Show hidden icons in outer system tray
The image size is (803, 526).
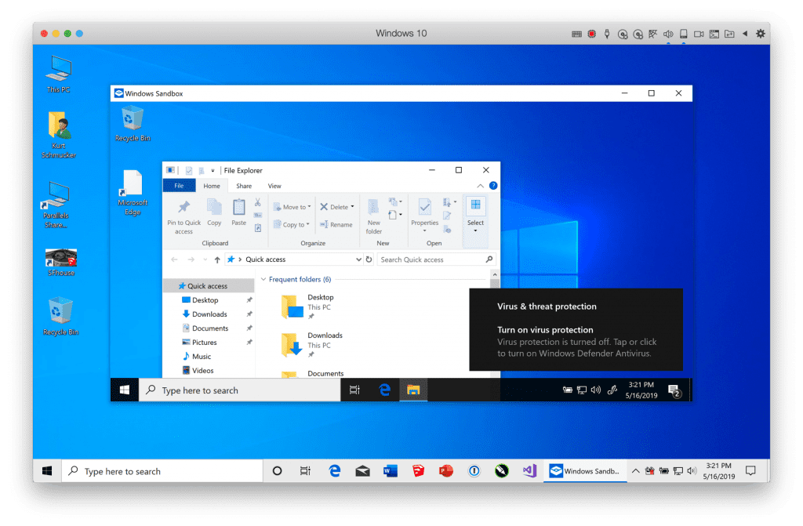[635, 470]
